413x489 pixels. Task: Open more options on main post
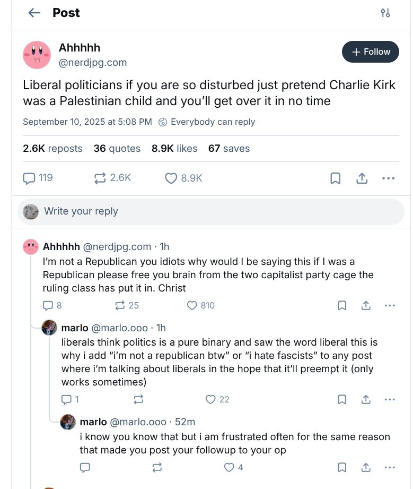tap(389, 178)
